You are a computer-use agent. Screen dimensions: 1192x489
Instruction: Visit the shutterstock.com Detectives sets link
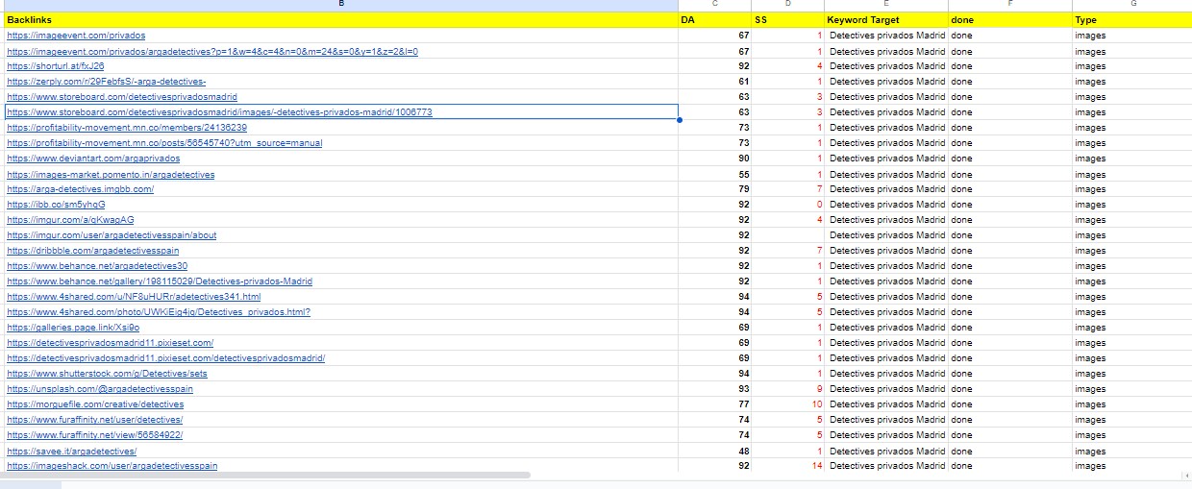[107, 374]
